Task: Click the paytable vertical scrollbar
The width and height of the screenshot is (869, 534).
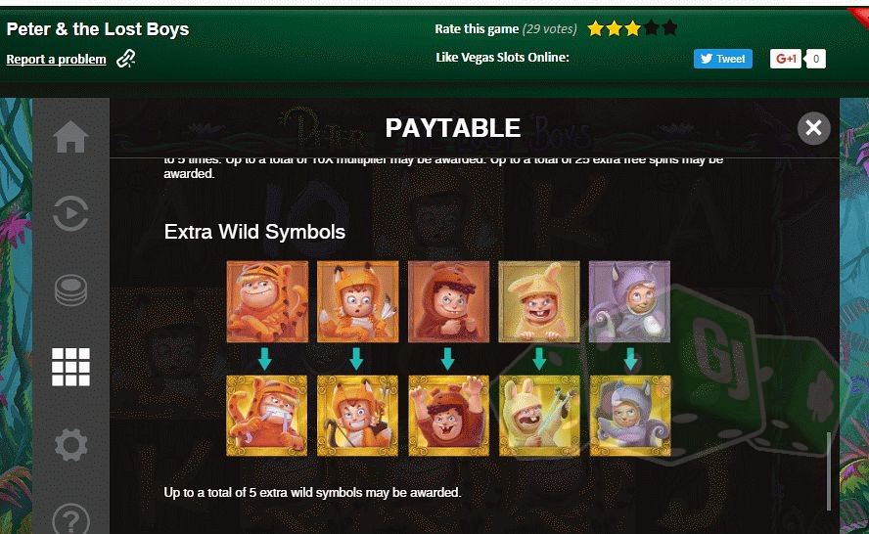Action: point(829,470)
